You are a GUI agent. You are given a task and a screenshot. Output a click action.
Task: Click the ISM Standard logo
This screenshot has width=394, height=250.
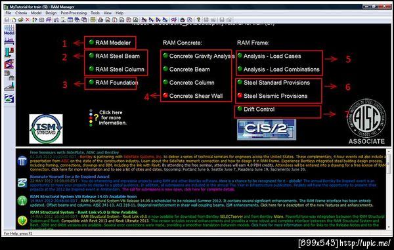pos(46,129)
